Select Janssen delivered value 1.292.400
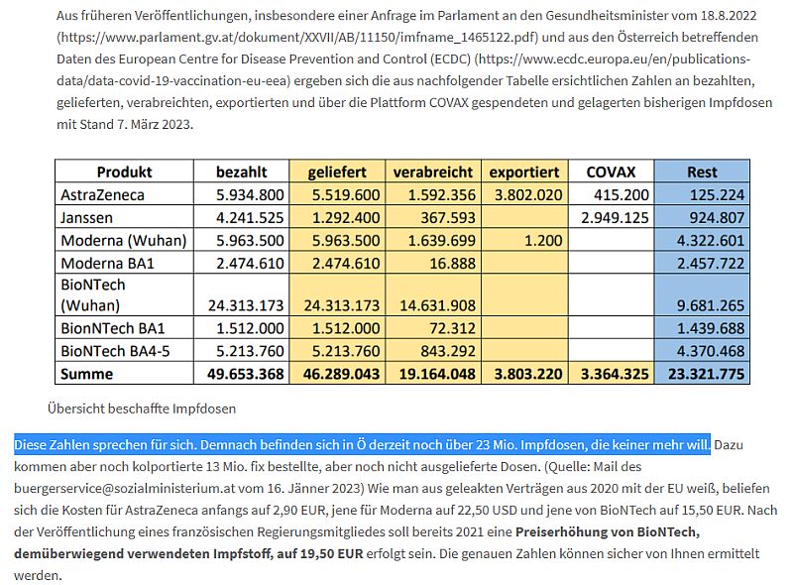The width and height of the screenshot is (793, 585). tap(346, 217)
